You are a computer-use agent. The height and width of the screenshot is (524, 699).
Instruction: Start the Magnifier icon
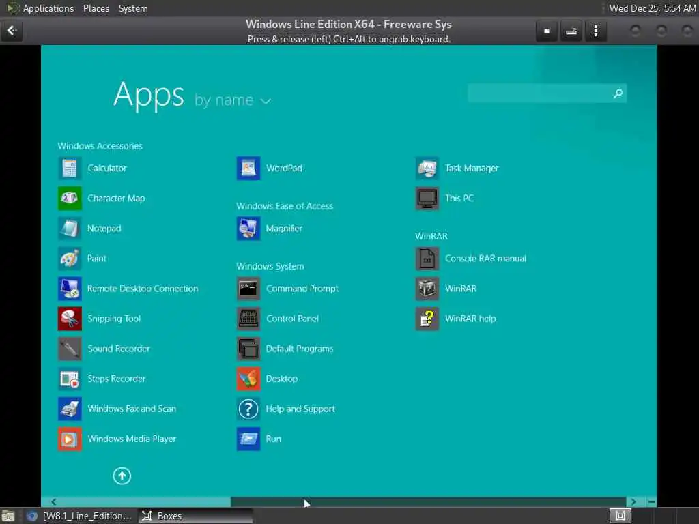(248, 229)
